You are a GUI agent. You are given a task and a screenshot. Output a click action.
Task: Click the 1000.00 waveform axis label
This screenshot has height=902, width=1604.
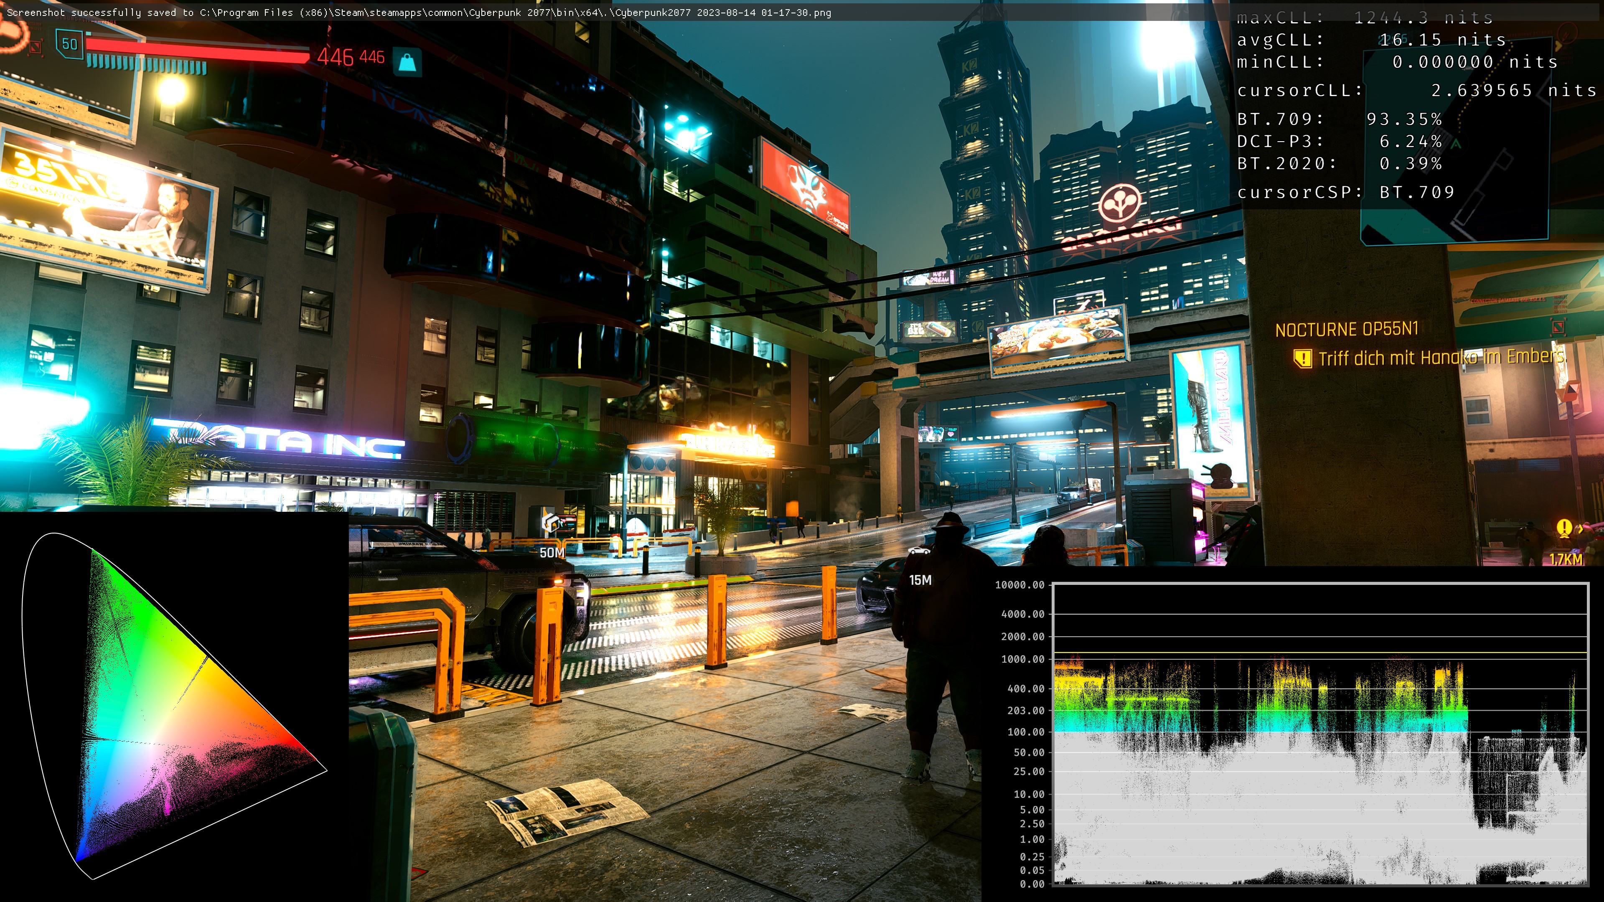pos(1022,658)
